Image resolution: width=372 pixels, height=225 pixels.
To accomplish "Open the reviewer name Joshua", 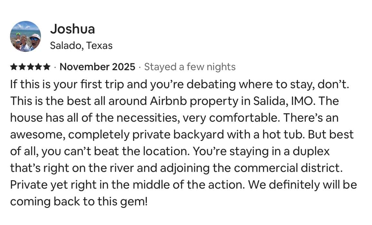I will point(72,29).
